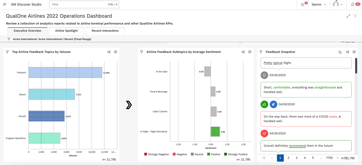Click the thumbs-up sentiment icon
Viewport: 362px width, 165px height.
(x=264, y=104)
